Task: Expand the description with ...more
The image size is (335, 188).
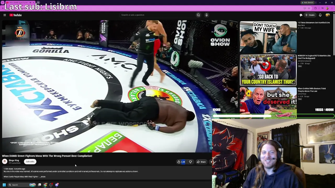Action: click(43, 177)
